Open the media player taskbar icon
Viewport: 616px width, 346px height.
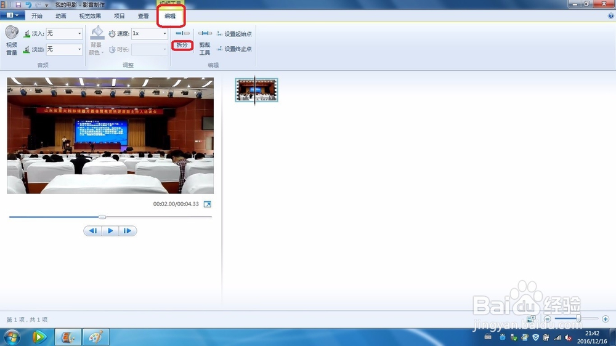pyautogui.click(x=39, y=337)
